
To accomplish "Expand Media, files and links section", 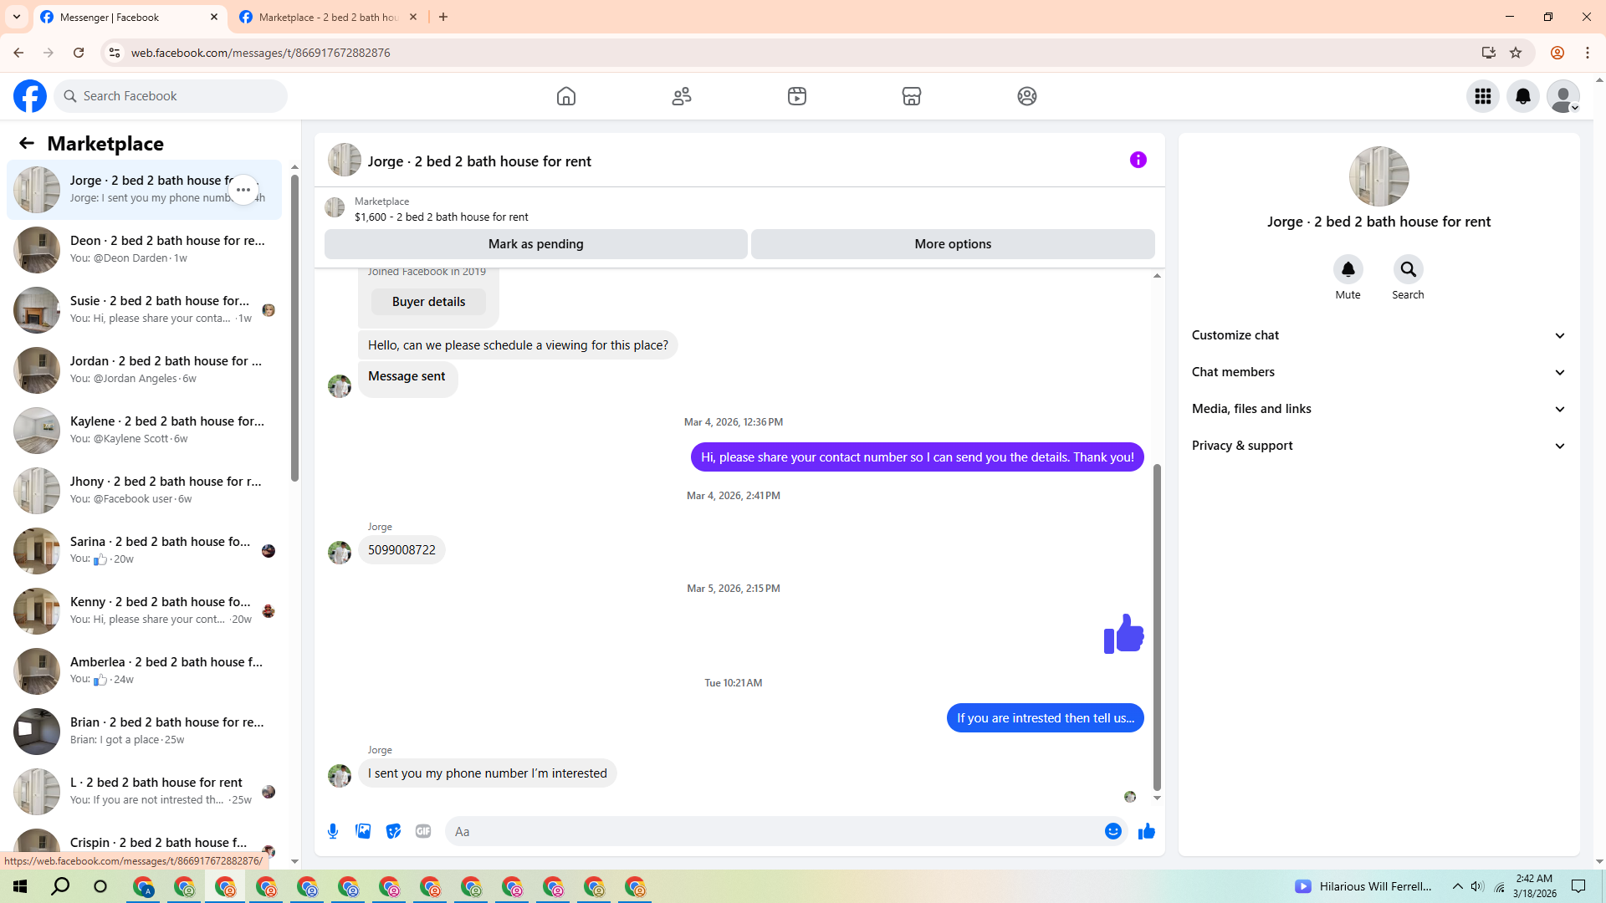I will pos(1378,409).
